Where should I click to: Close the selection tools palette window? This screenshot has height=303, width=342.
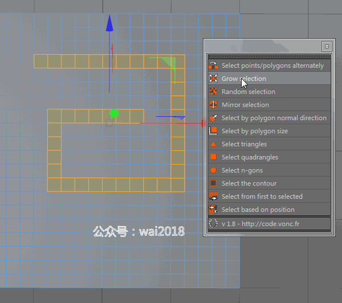[327, 46]
